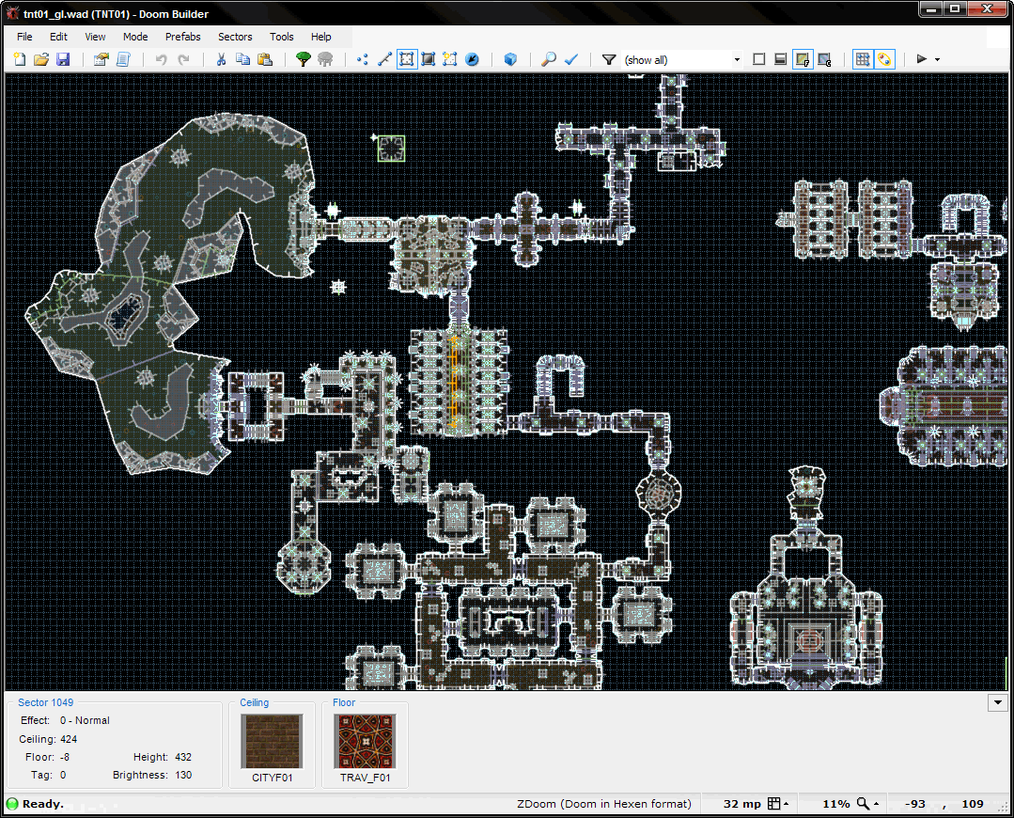Viewport: 1014px width, 818px height.
Task: Open the Script Editor scroll icon
Action: (x=123, y=59)
